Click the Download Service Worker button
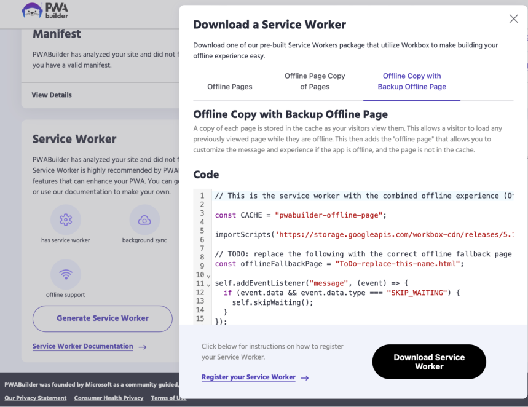Screen dimensions: 528x407 [x=429, y=362]
